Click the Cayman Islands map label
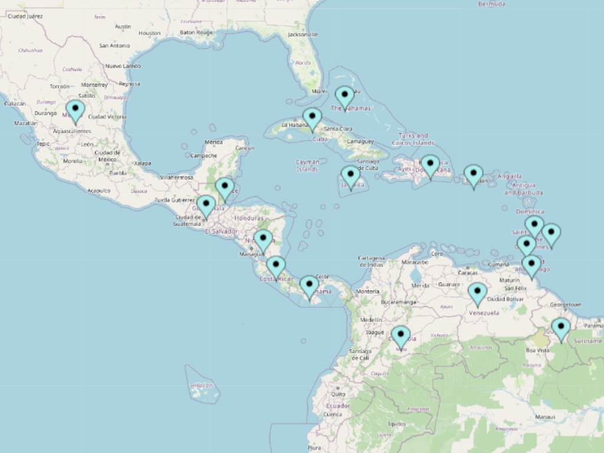Image resolution: width=604 pixels, height=453 pixels. (307, 165)
